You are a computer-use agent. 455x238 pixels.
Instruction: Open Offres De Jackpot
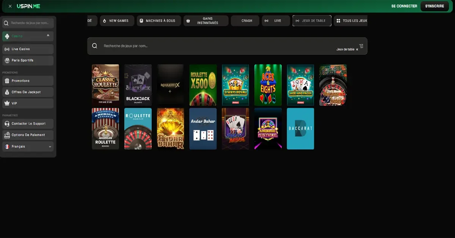[x=28, y=92]
